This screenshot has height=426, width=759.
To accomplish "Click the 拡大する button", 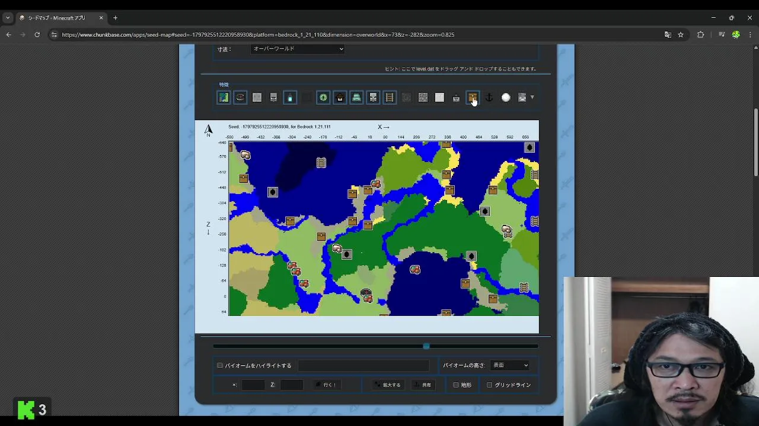I will 388,385.
